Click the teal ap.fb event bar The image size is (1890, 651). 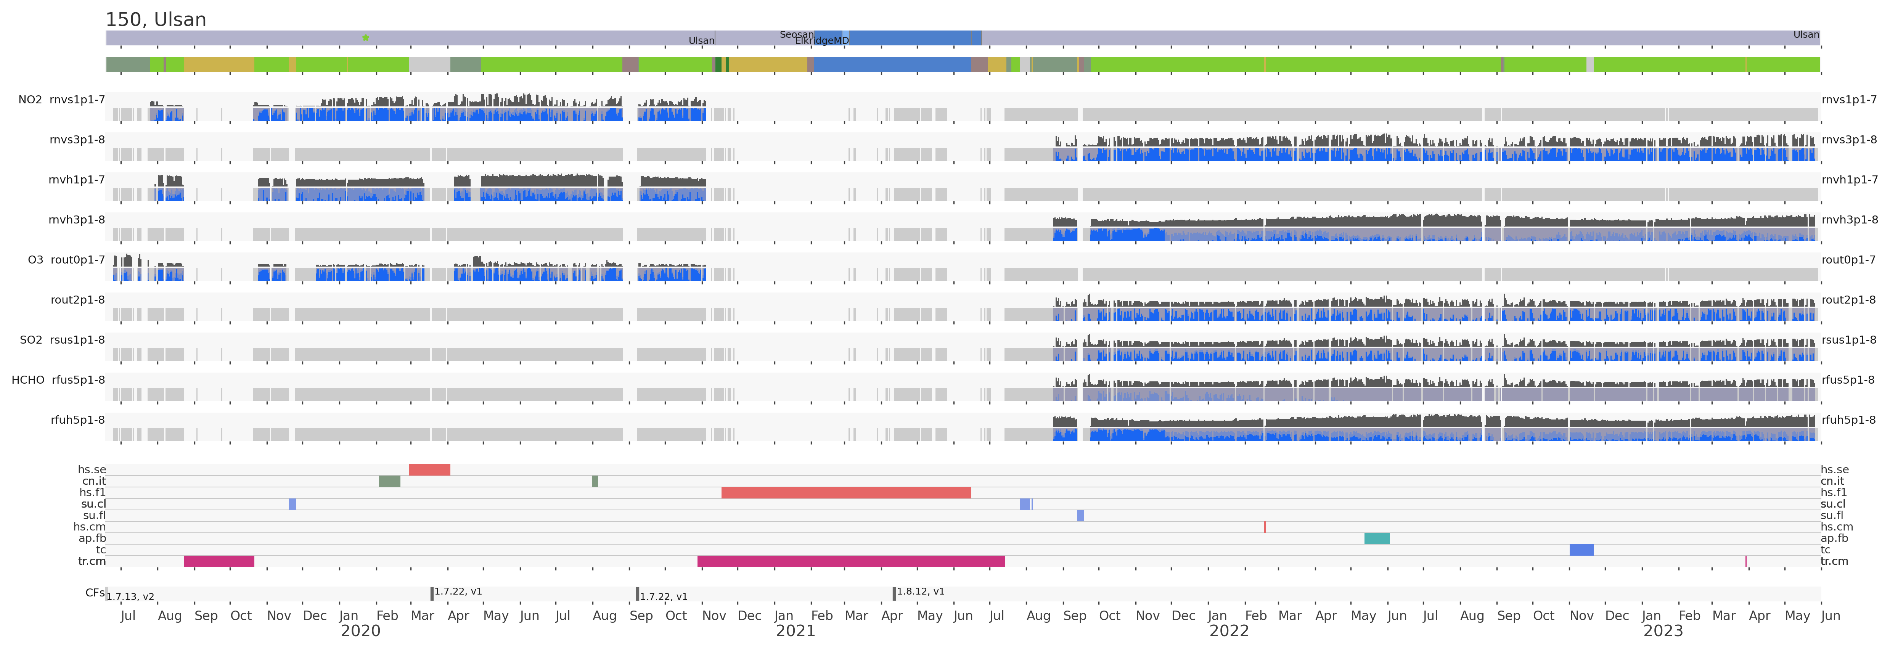coord(1376,539)
